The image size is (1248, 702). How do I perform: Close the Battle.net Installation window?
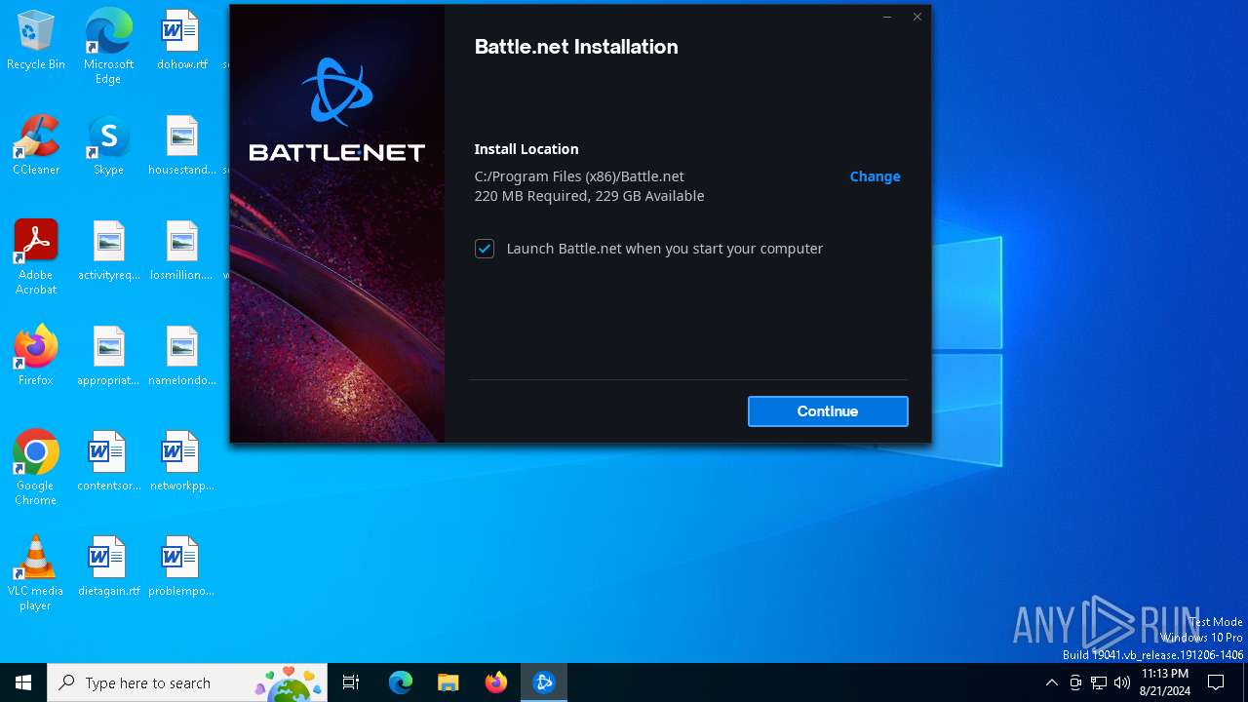click(x=916, y=17)
